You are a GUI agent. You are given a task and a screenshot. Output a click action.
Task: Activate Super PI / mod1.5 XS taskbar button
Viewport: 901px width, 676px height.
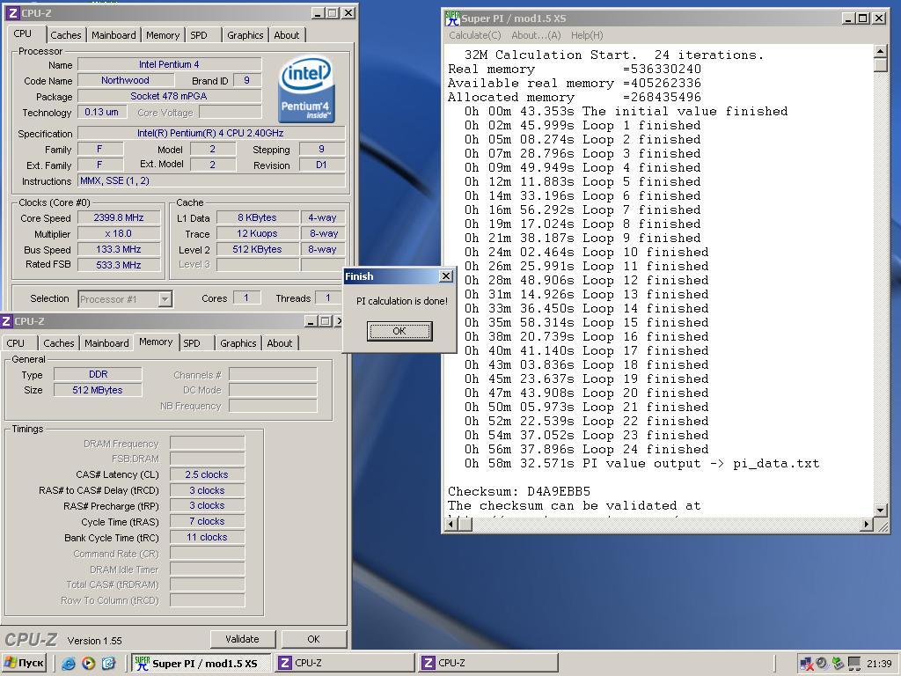click(201, 663)
